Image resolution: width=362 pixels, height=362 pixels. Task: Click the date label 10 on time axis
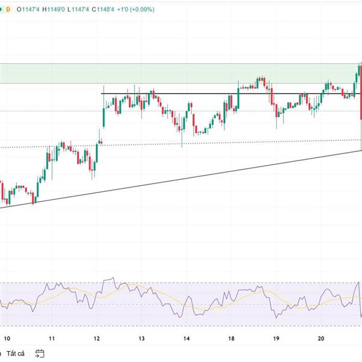7,338
